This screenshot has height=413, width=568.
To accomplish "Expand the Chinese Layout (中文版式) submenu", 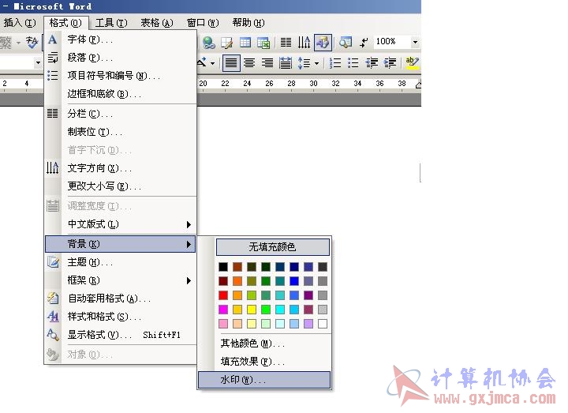I will pyautogui.click(x=120, y=224).
